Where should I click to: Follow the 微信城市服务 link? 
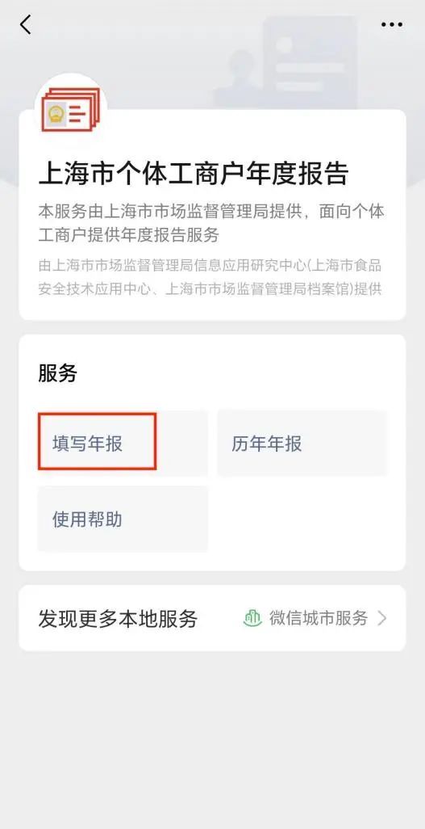click(319, 617)
